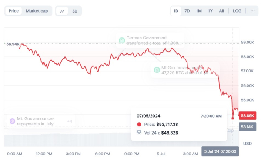Click the 59.00K y-axis label

coord(248,43)
